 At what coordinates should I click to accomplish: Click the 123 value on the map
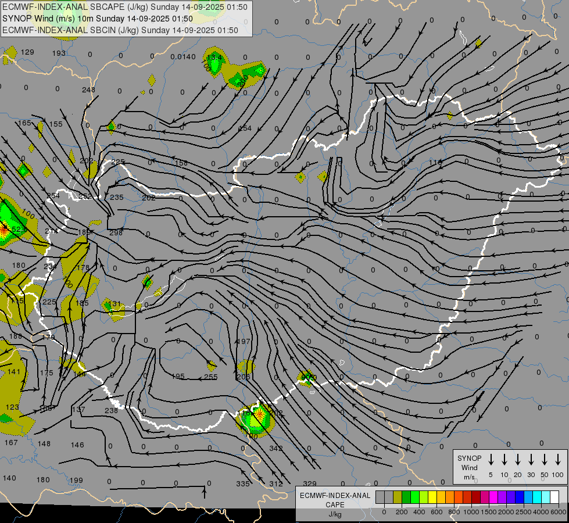[12, 407]
